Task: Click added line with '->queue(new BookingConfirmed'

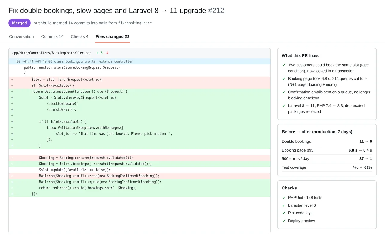Action: 140,182
